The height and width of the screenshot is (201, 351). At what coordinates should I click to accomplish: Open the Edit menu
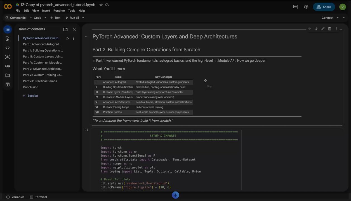click(26, 11)
